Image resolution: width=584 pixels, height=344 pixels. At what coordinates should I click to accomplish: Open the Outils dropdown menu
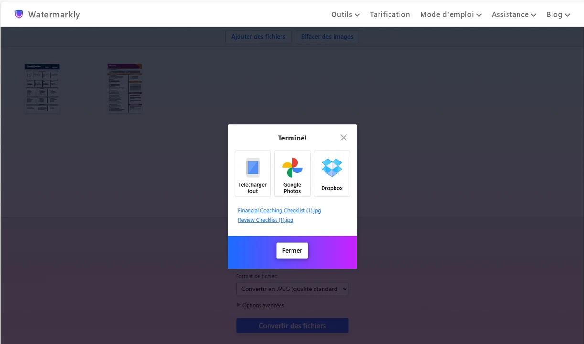click(x=345, y=15)
